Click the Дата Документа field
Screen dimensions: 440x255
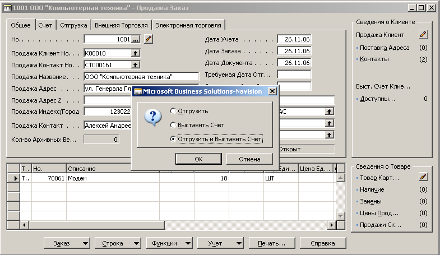tap(294, 63)
